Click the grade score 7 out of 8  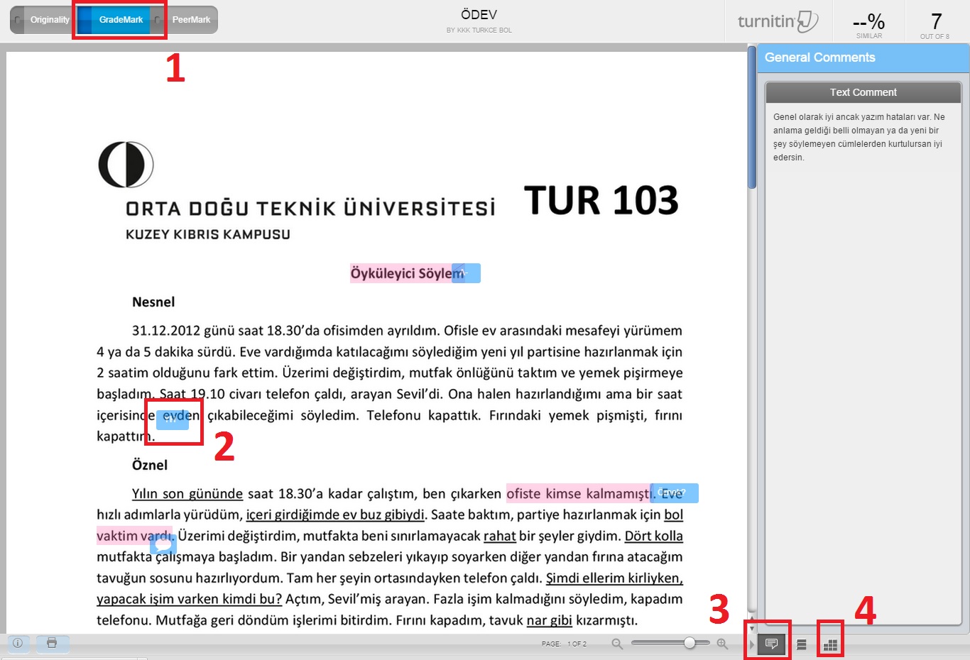click(x=936, y=23)
